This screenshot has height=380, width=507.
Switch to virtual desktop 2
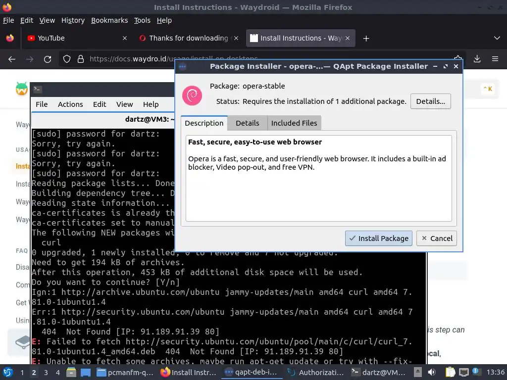tap(34, 373)
